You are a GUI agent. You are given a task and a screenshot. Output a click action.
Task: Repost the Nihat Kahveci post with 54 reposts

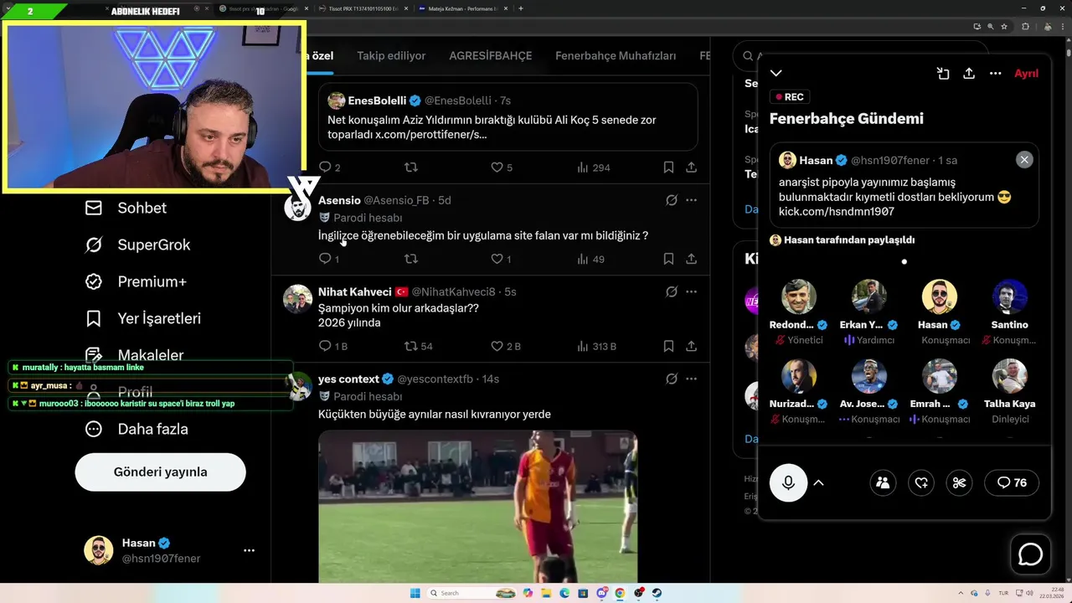419,346
